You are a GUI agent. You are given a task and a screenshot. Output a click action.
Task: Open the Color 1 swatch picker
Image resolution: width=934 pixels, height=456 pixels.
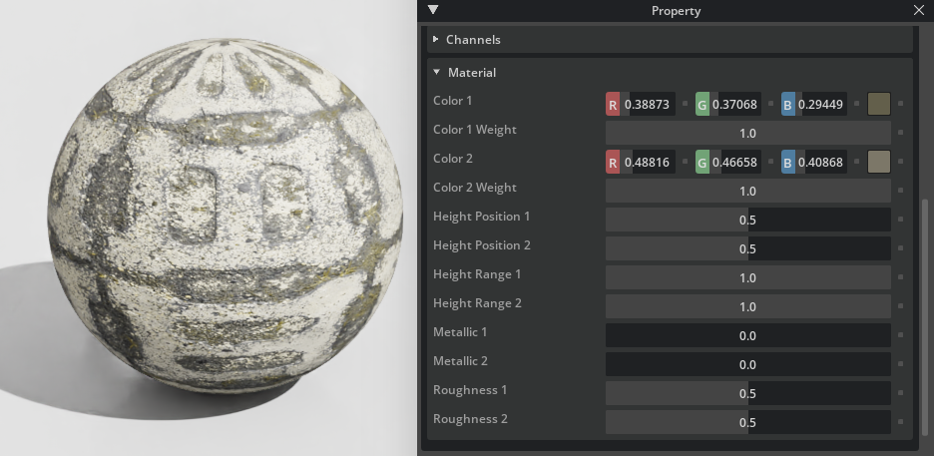pyautogui.click(x=878, y=104)
